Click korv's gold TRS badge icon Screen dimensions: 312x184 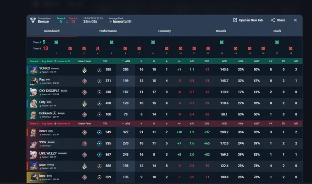99,177
